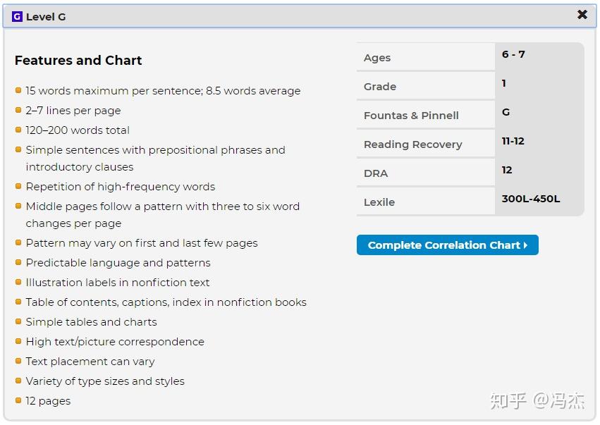Click bullet beside 'Predictable language and patterns'
This screenshot has width=600, height=425.
click(18, 262)
